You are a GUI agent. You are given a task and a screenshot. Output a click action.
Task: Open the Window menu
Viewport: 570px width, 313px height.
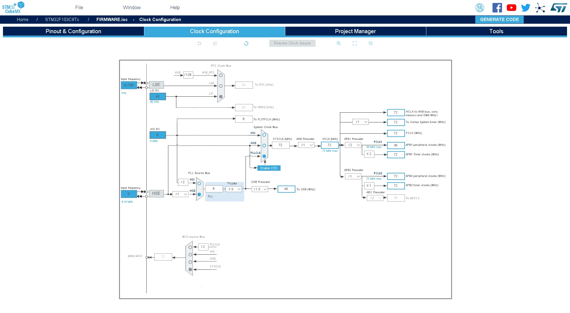click(x=132, y=7)
